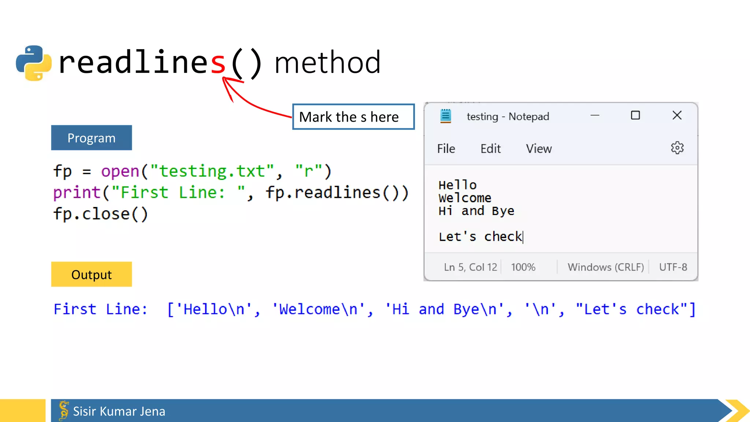
Task: Click the fp.close() code line
Action: [101, 214]
